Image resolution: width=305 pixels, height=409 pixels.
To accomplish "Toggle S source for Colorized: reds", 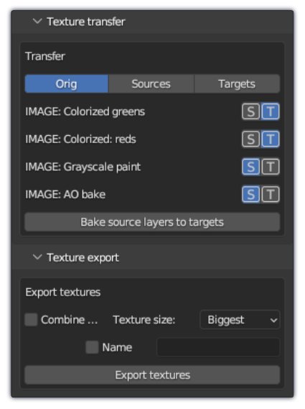I will [251, 139].
